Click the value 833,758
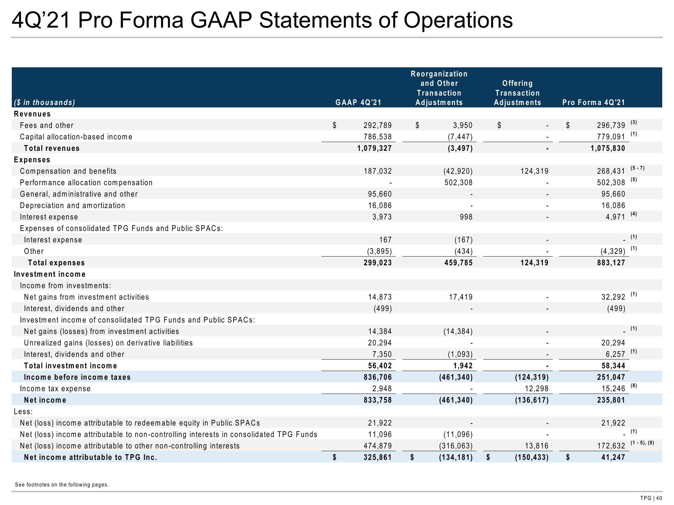The height and width of the screenshot is (505, 674). click(x=377, y=400)
